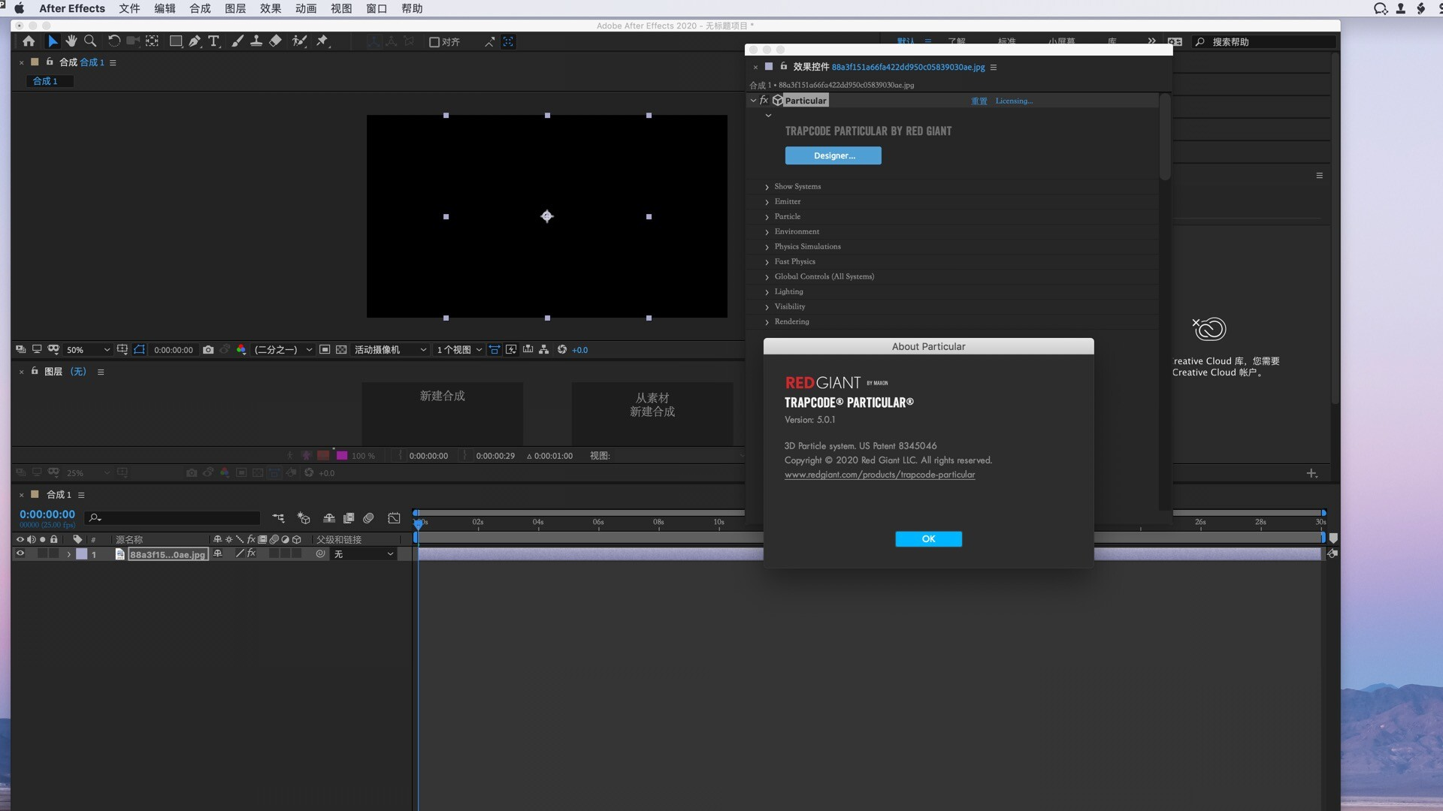Select the Rotation tool
Image resolution: width=1443 pixels, height=811 pixels.
(113, 41)
